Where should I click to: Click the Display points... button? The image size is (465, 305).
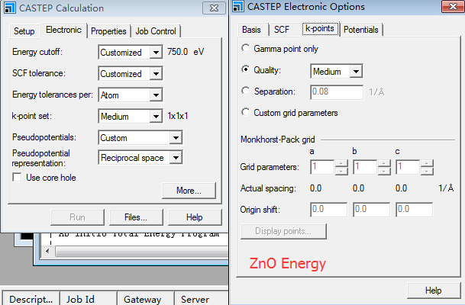click(283, 231)
